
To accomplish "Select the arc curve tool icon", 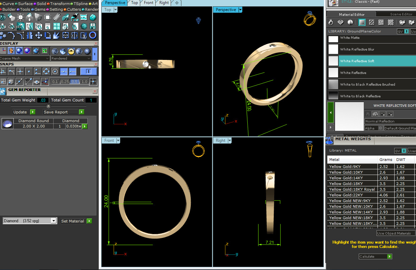I will pos(11,35).
